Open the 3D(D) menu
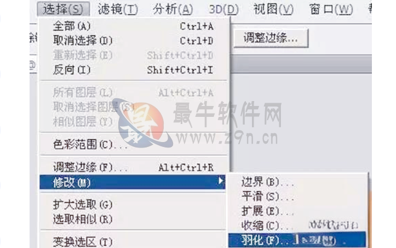The width and height of the screenshot is (396, 248). coord(224,9)
